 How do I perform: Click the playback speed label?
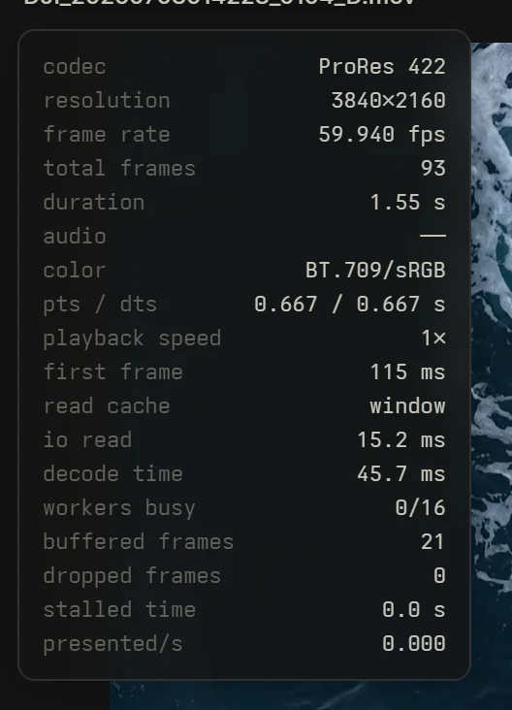click(132, 339)
